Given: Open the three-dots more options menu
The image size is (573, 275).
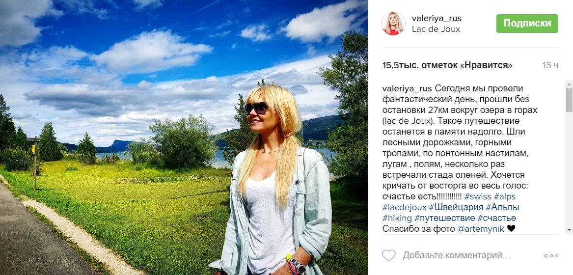Looking at the screenshot, I should click(551, 256).
